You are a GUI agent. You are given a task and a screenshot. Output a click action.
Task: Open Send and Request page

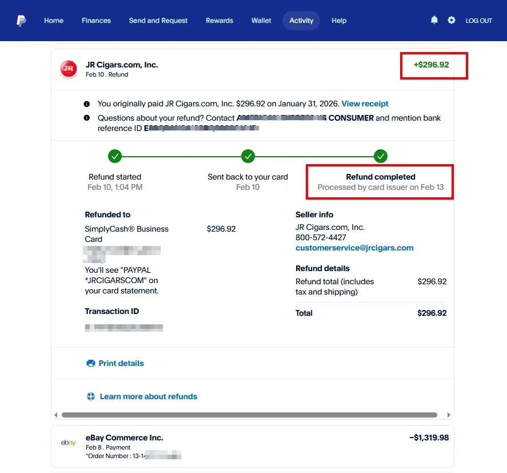click(158, 21)
